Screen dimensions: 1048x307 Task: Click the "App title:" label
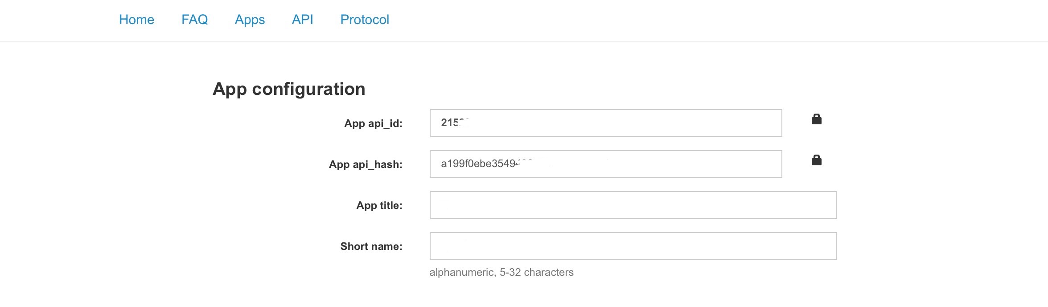[379, 205]
